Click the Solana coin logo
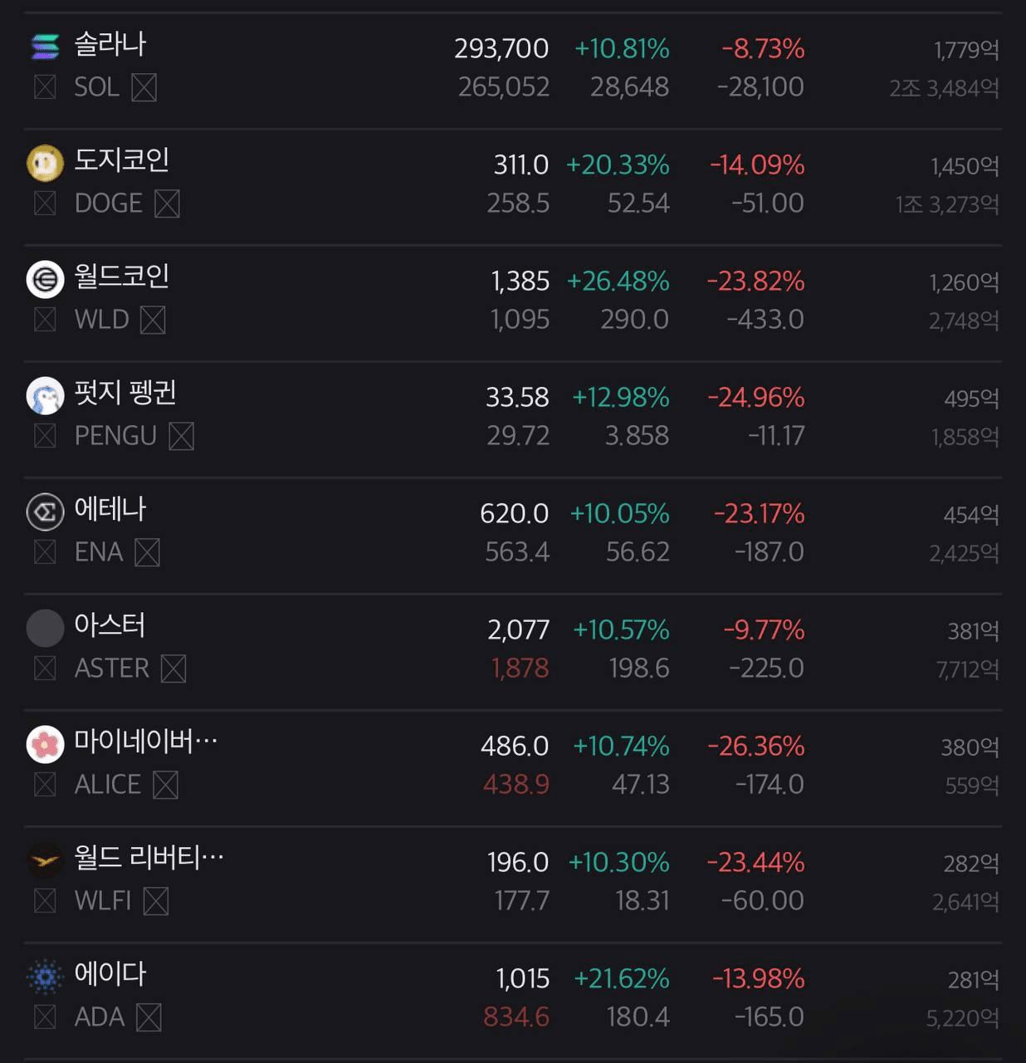This screenshot has width=1026, height=1063. [45, 47]
